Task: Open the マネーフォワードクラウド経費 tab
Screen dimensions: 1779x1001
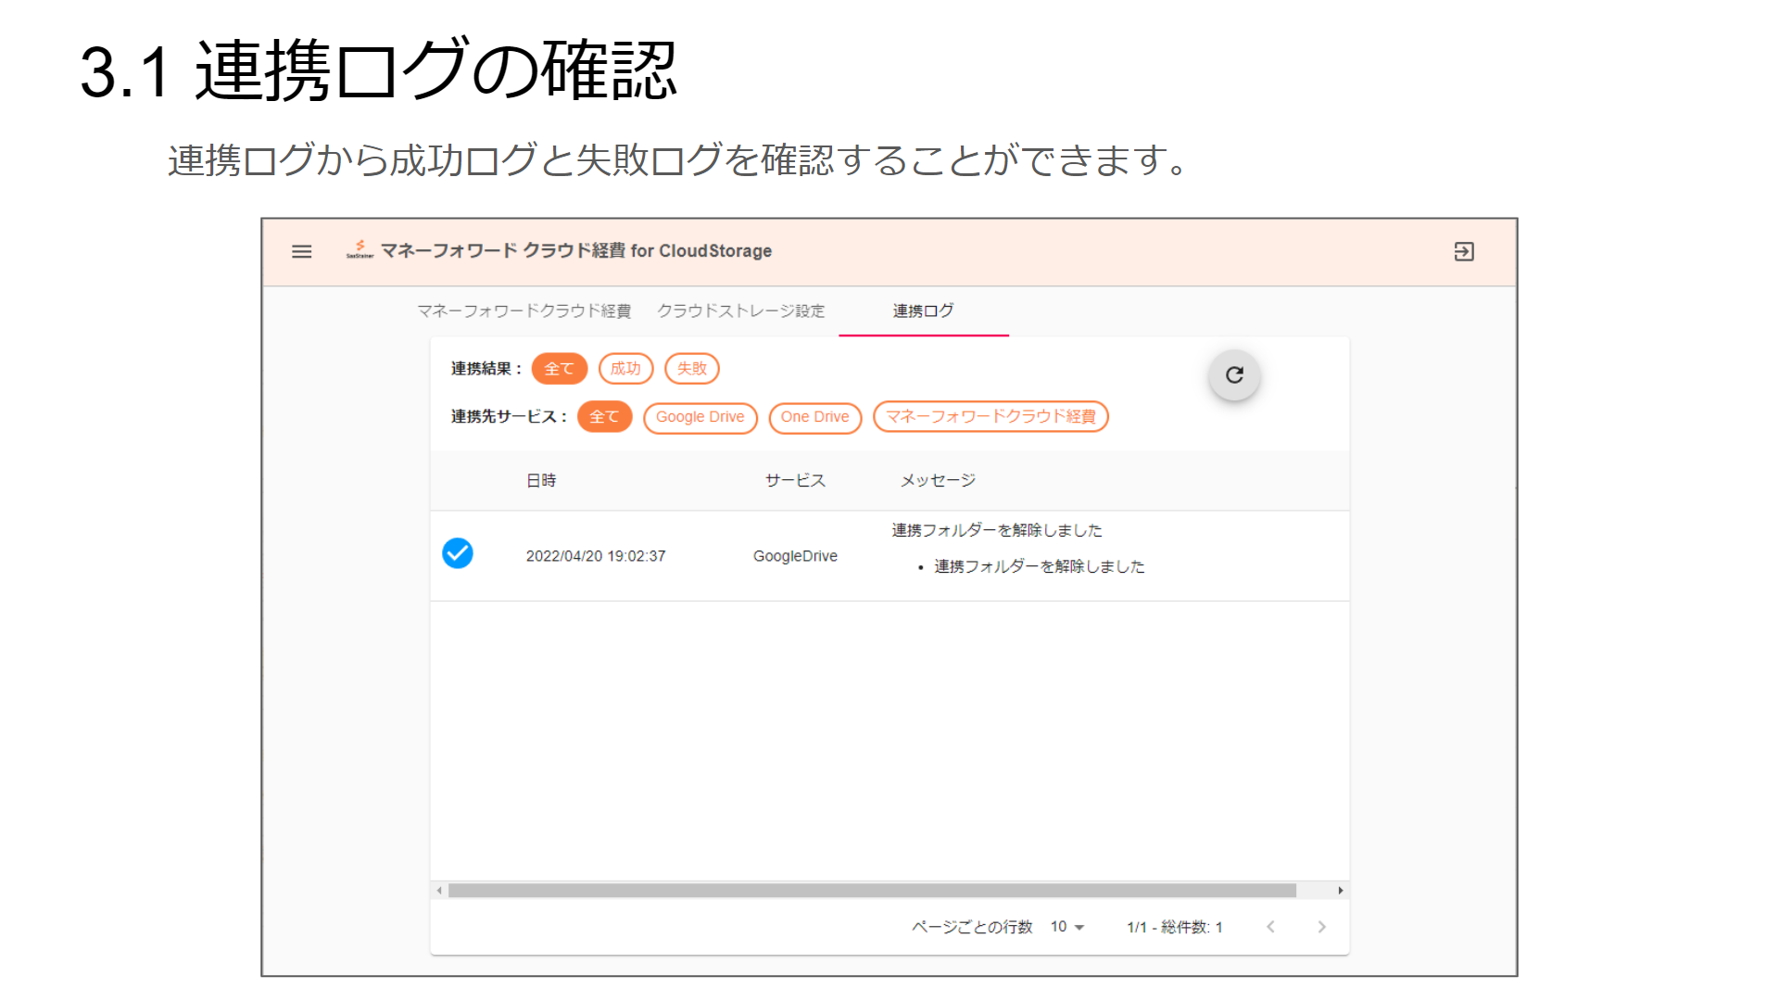Action: coord(524,310)
